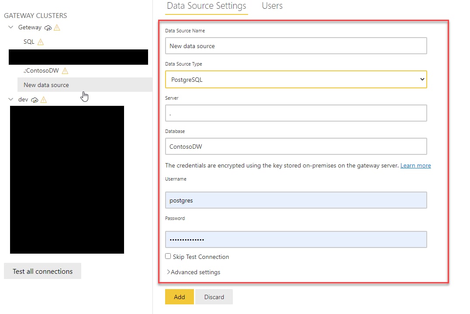470x314 pixels.
Task: Click the dev cluster name
Action: 23,99
